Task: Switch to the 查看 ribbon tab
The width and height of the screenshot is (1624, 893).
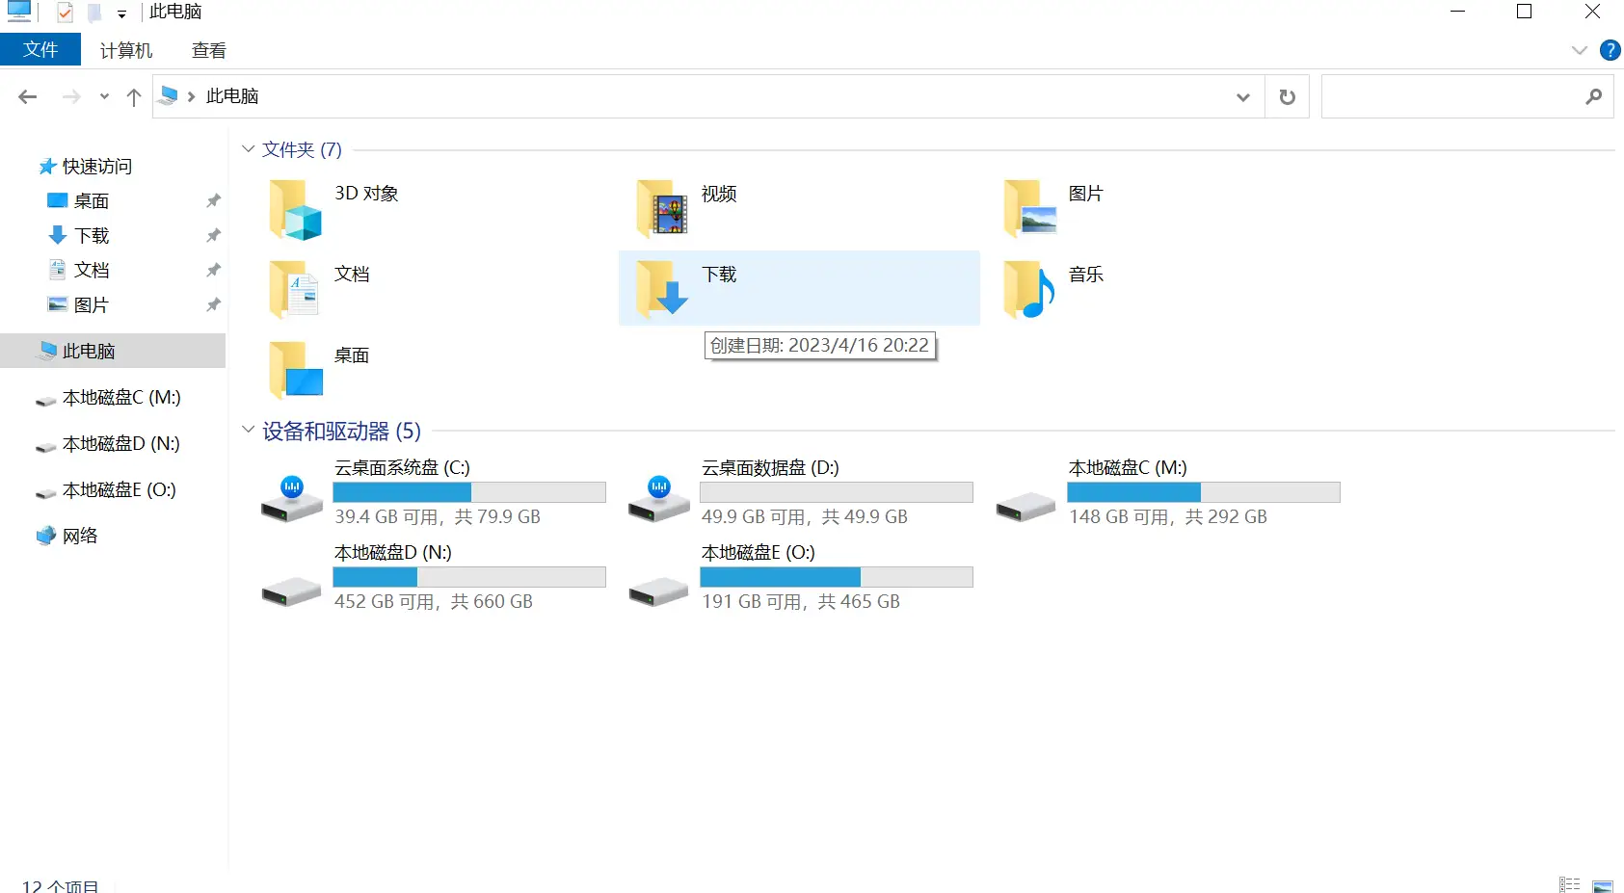Action: (x=208, y=50)
